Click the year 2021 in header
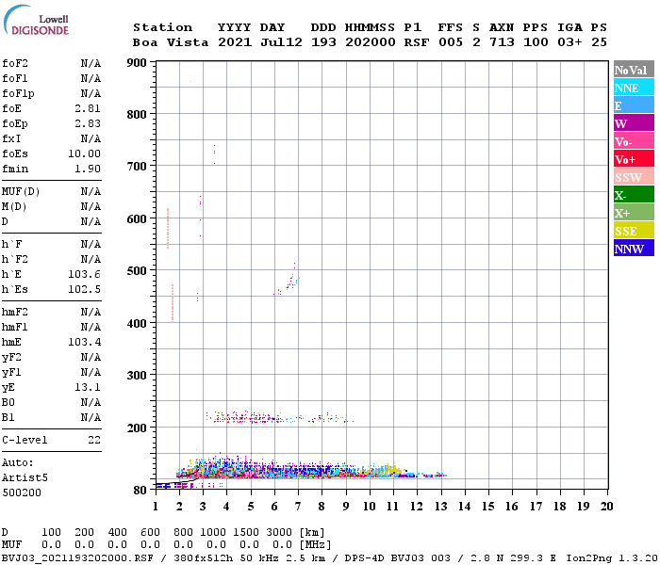The height and width of the screenshot is (565, 660). pyautogui.click(x=235, y=42)
